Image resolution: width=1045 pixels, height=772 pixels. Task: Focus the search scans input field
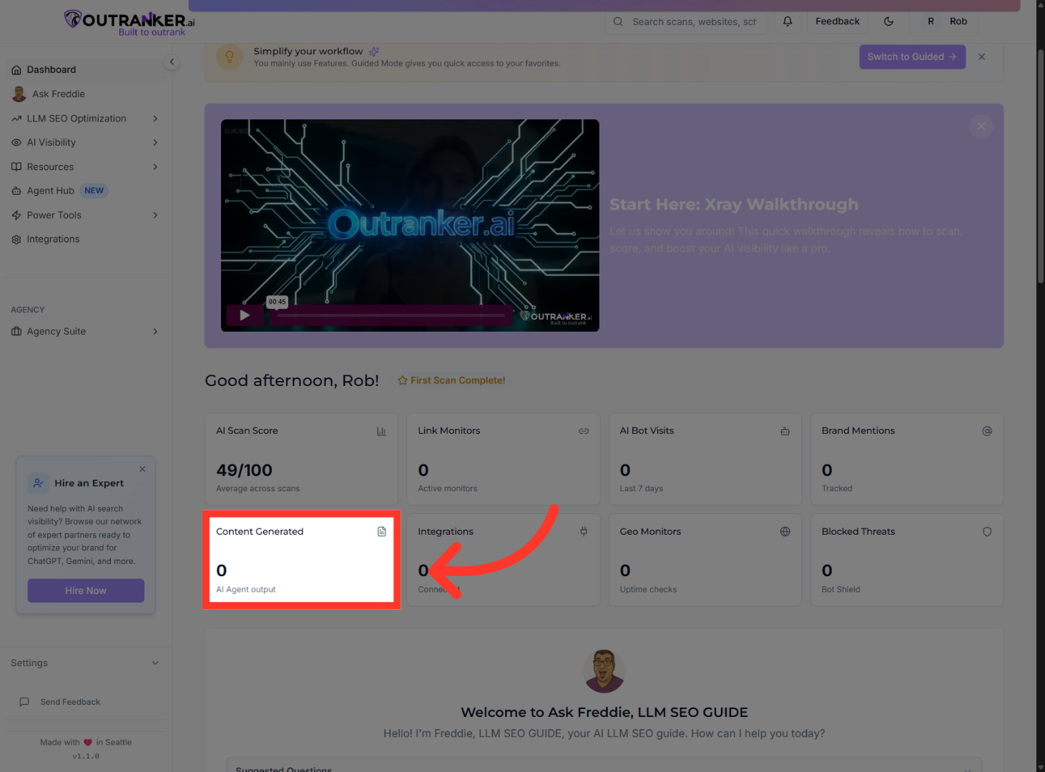pos(687,21)
